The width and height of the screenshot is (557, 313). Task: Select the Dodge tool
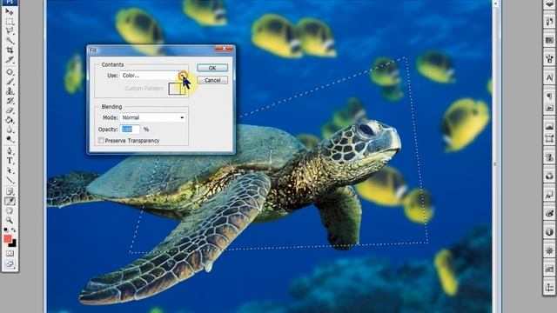[x=10, y=139]
